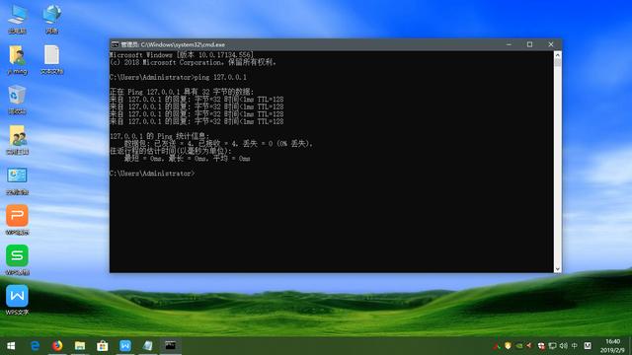Select the blank text document desktop icon
This screenshot has height=355, width=632.
(x=51, y=59)
